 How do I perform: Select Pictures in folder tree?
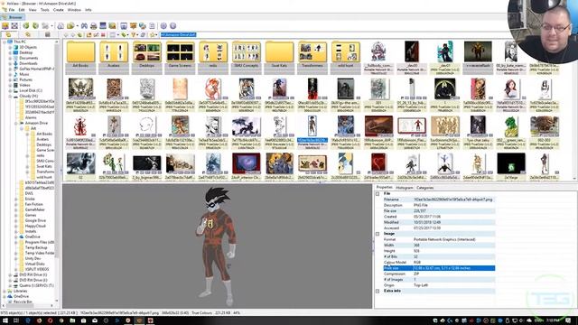pos(26,79)
